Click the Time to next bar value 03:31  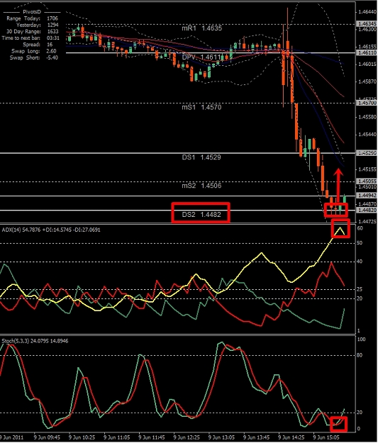pos(53,38)
